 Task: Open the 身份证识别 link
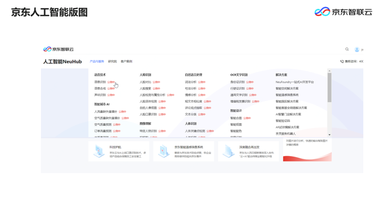coord(237,82)
